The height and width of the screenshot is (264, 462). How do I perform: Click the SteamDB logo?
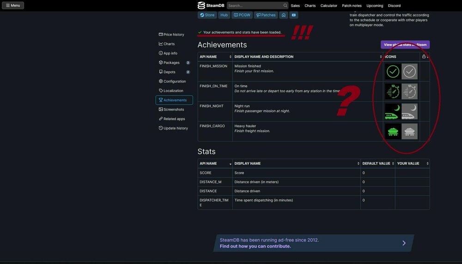(x=211, y=5)
